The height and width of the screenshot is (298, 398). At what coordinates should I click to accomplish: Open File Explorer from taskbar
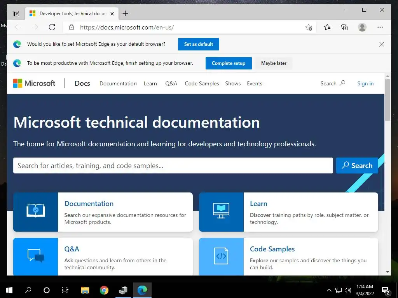coord(85,290)
